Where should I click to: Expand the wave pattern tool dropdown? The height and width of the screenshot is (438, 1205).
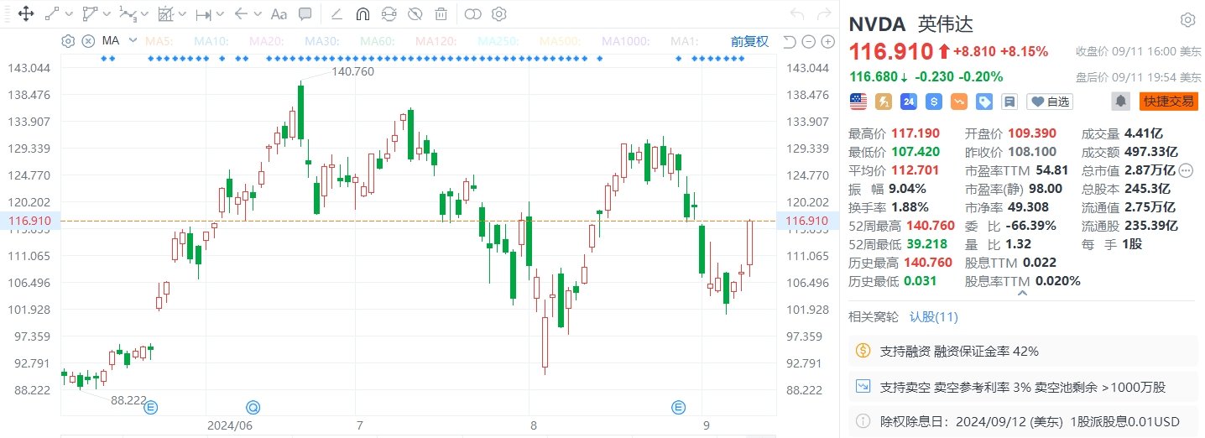coord(144,14)
